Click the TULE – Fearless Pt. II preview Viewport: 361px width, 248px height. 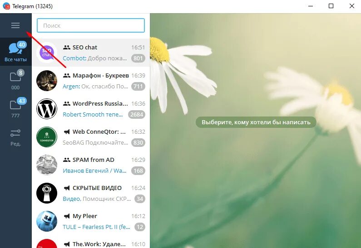coord(96,227)
